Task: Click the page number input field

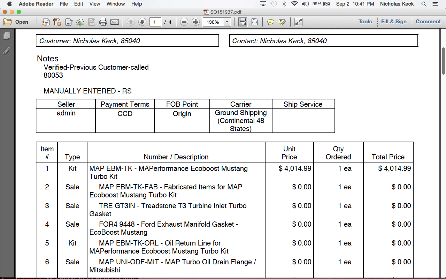Action: click(x=155, y=22)
